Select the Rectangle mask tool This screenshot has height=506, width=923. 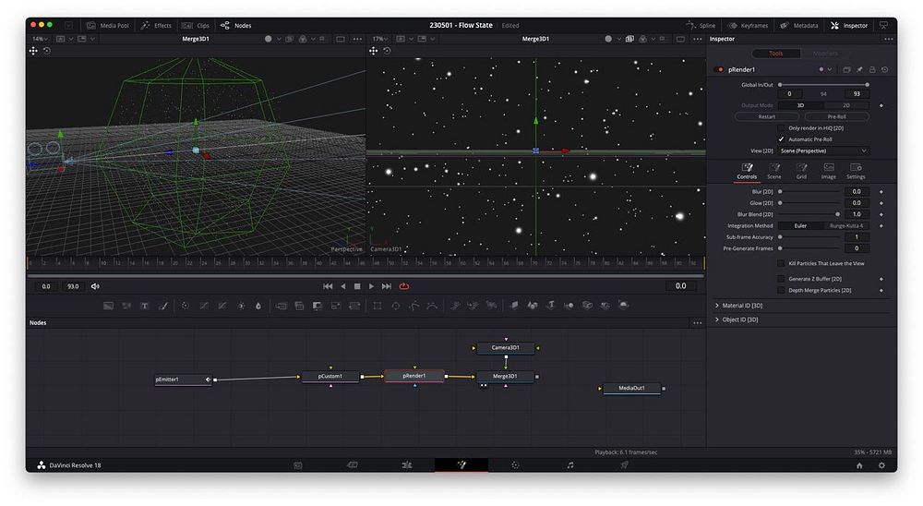(378, 306)
